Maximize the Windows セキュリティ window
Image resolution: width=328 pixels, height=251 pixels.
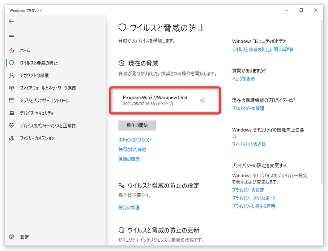(301, 10)
